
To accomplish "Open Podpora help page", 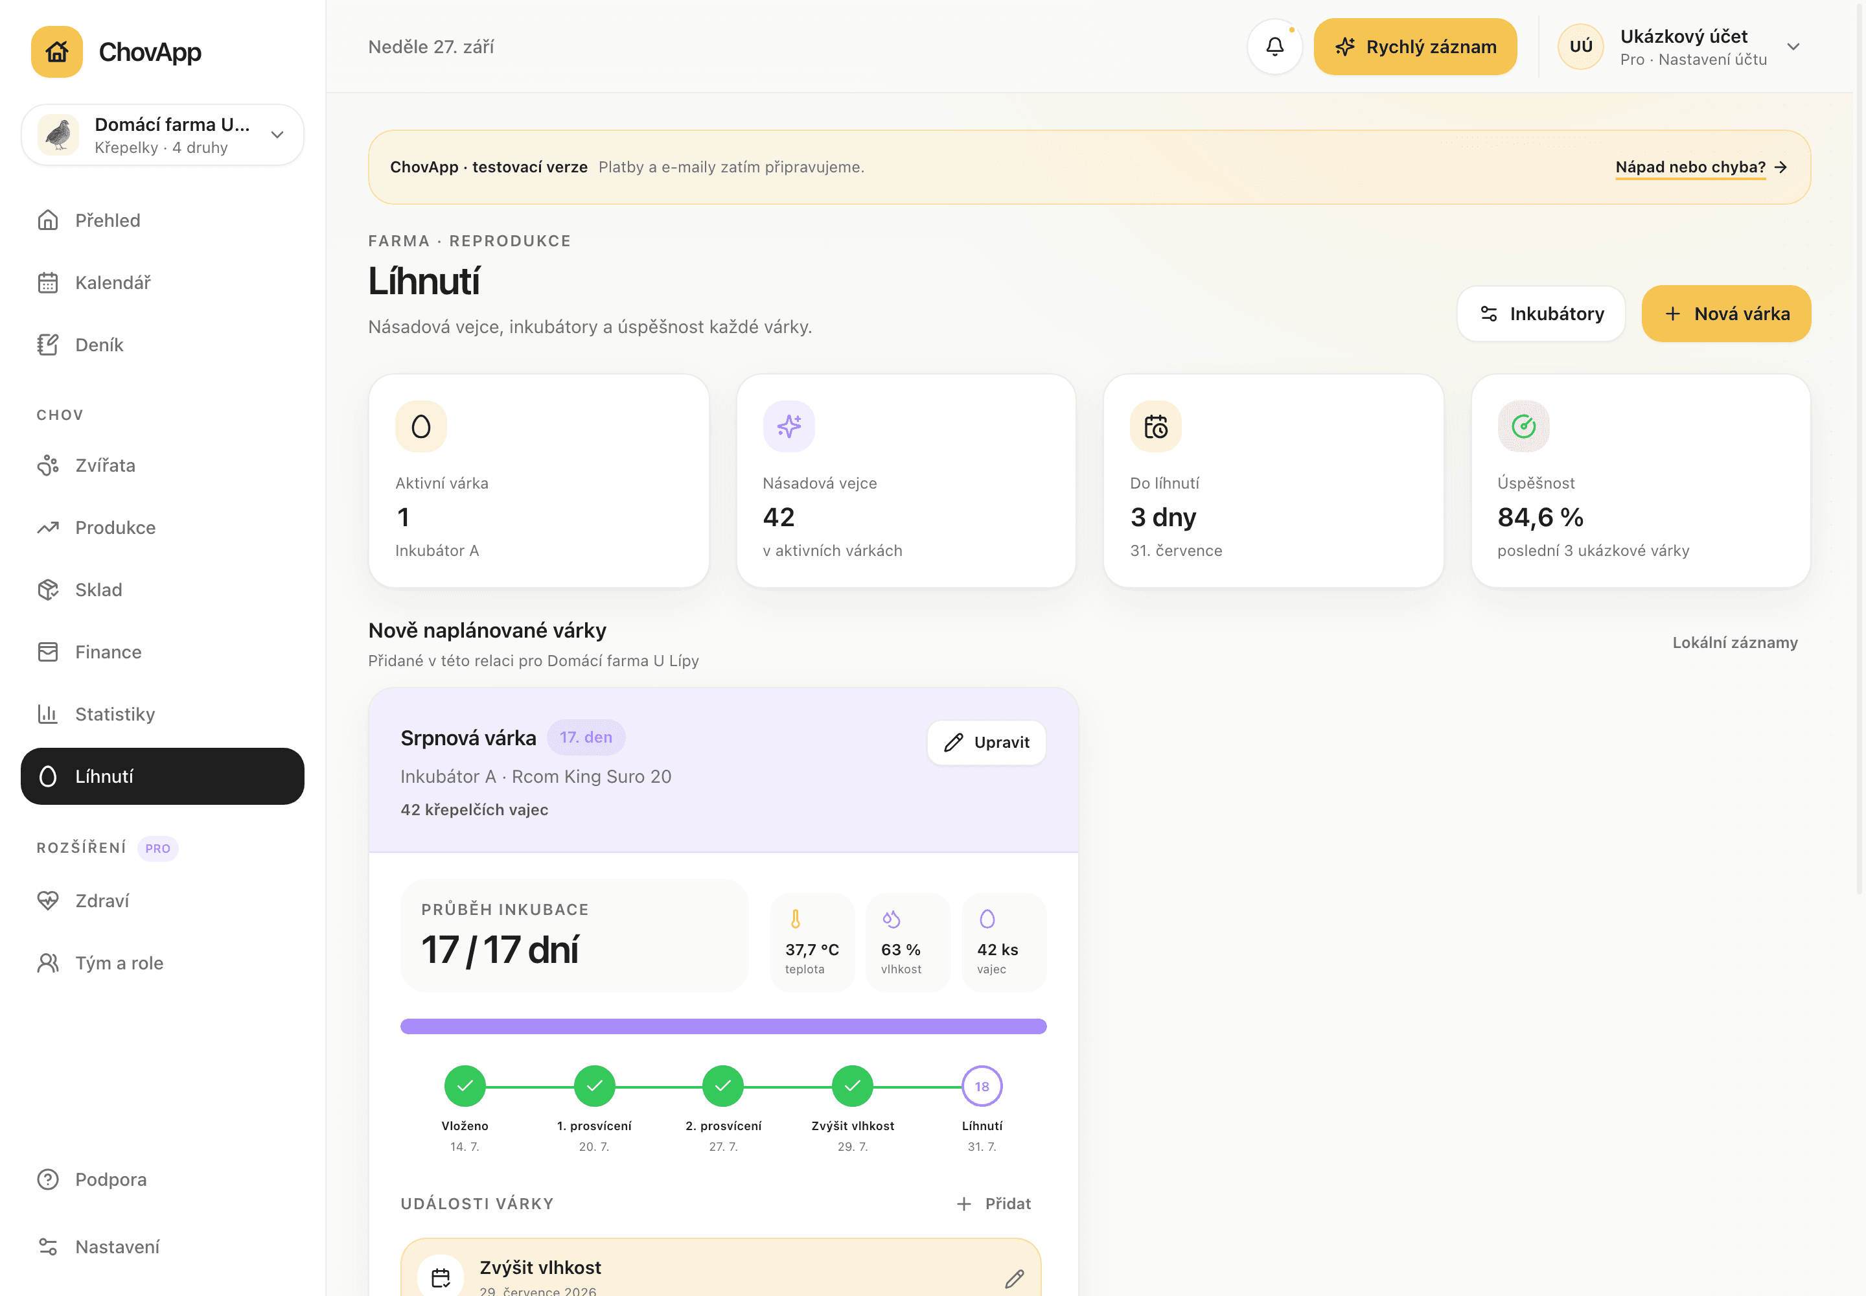I will tap(163, 1179).
